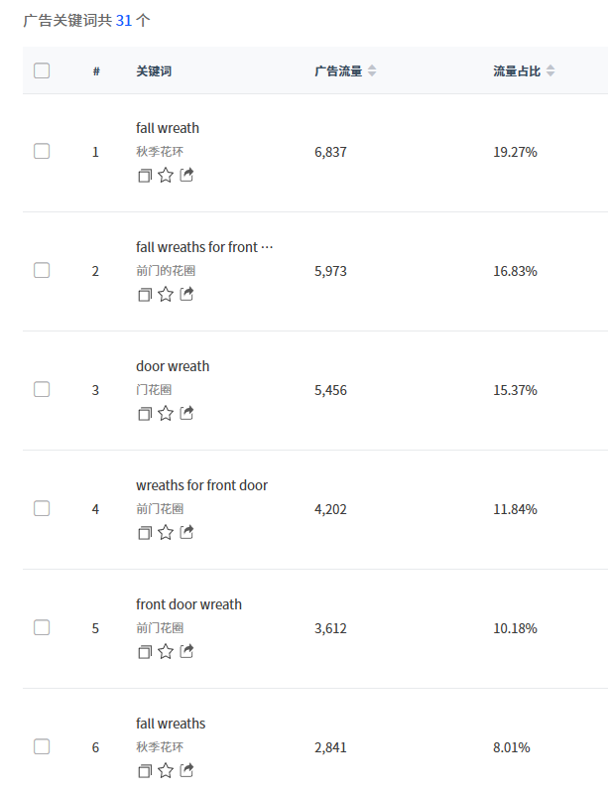Screen dimensions: 608x794
Task: Open share link for 'door wreath'
Action: [186, 414]
